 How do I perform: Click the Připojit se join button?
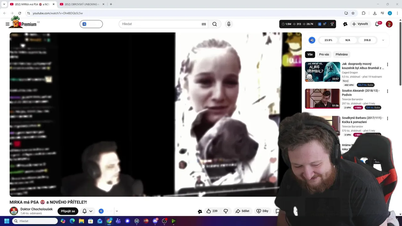click(68, 211)
